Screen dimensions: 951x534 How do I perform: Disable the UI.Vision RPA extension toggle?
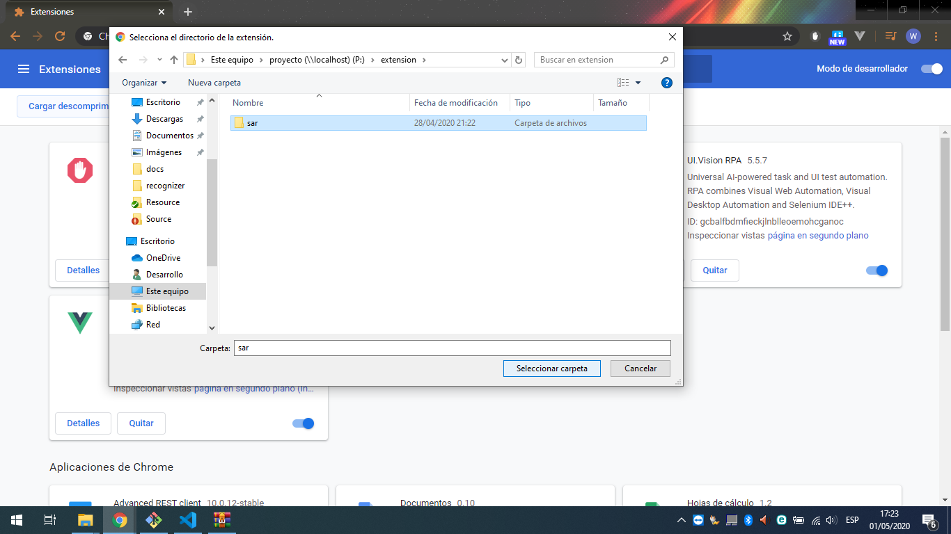(877, 270)
